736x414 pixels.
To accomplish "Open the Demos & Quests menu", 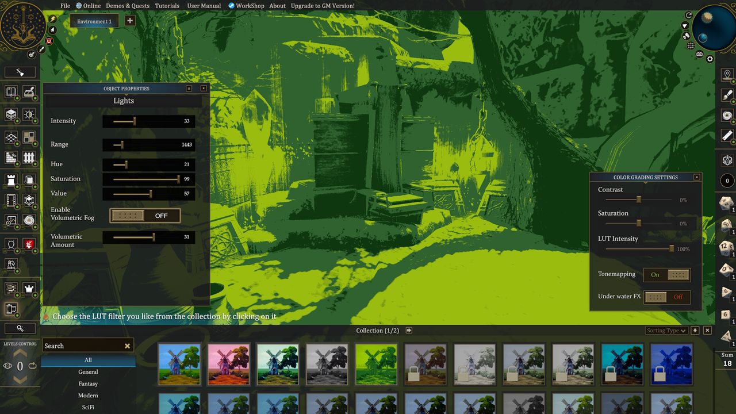I will (x=128, y=6).
